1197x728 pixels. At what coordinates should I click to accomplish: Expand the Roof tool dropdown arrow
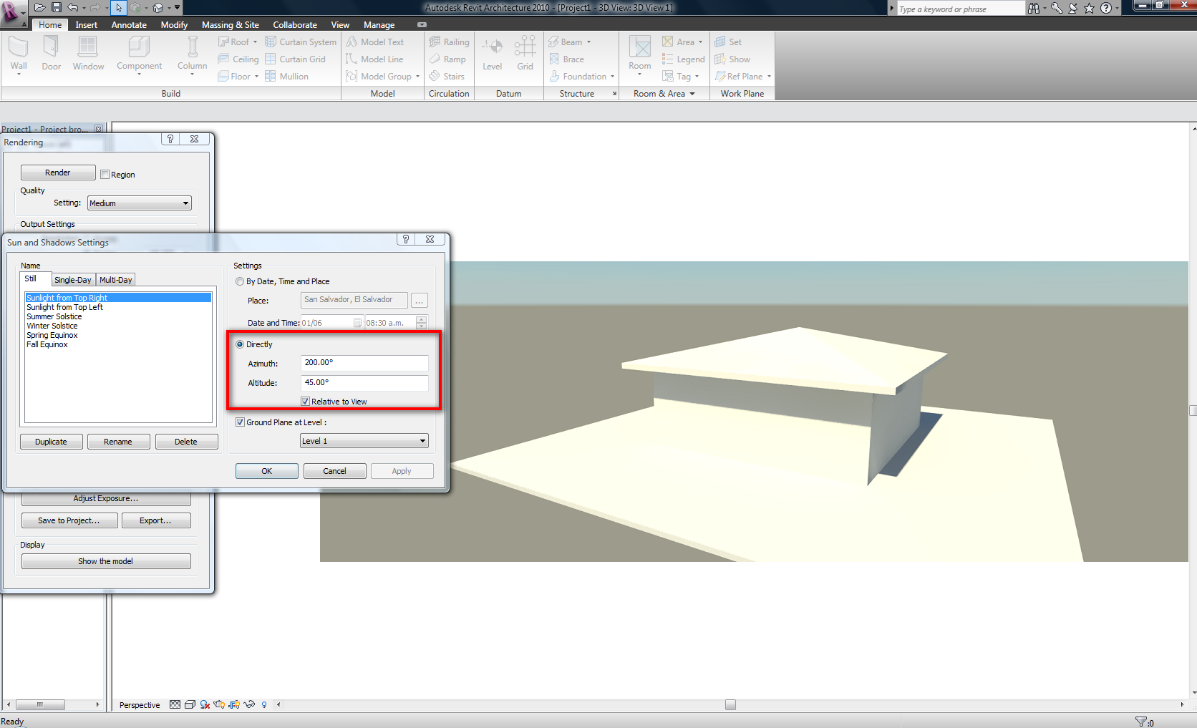[x=256, y=42]
